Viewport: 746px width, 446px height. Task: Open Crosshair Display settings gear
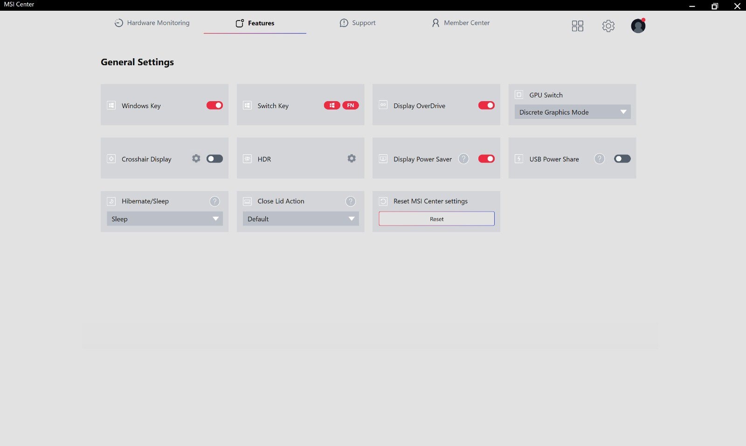coord(196,158)
